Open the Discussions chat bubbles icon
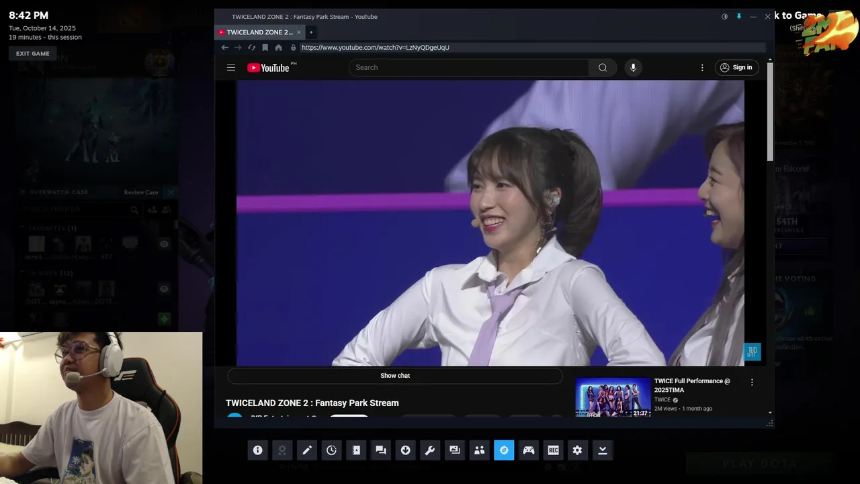Image resolution: width=860 pixels, height=484 pixels. tap(381, 450)
